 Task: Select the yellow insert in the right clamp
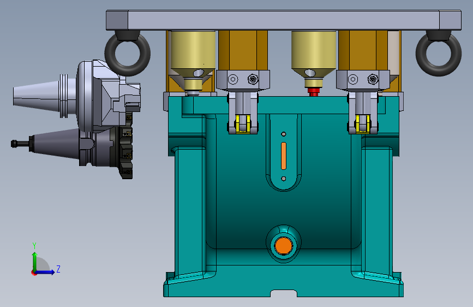tap(363, 123)
